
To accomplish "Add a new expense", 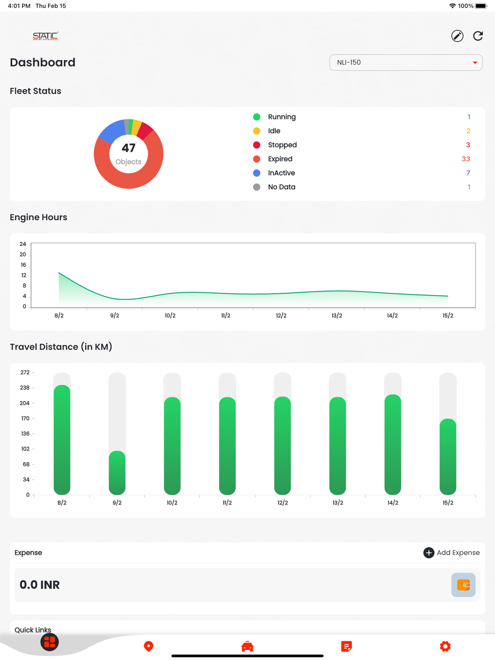I will coord(451,552).
